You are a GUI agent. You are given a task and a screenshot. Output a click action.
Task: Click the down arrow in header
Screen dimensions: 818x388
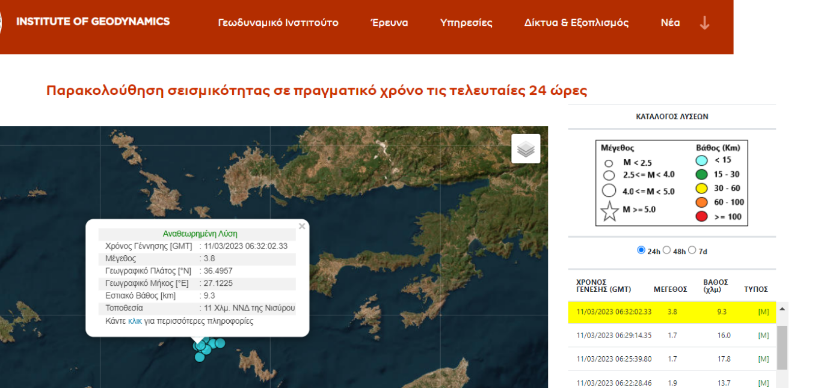(704, 23)
